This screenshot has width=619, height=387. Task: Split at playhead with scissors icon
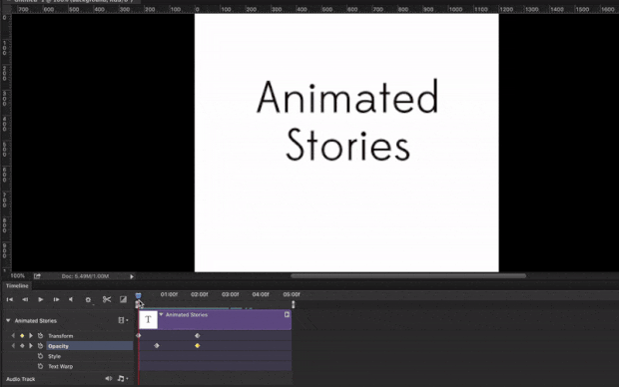tap(107, 300)
